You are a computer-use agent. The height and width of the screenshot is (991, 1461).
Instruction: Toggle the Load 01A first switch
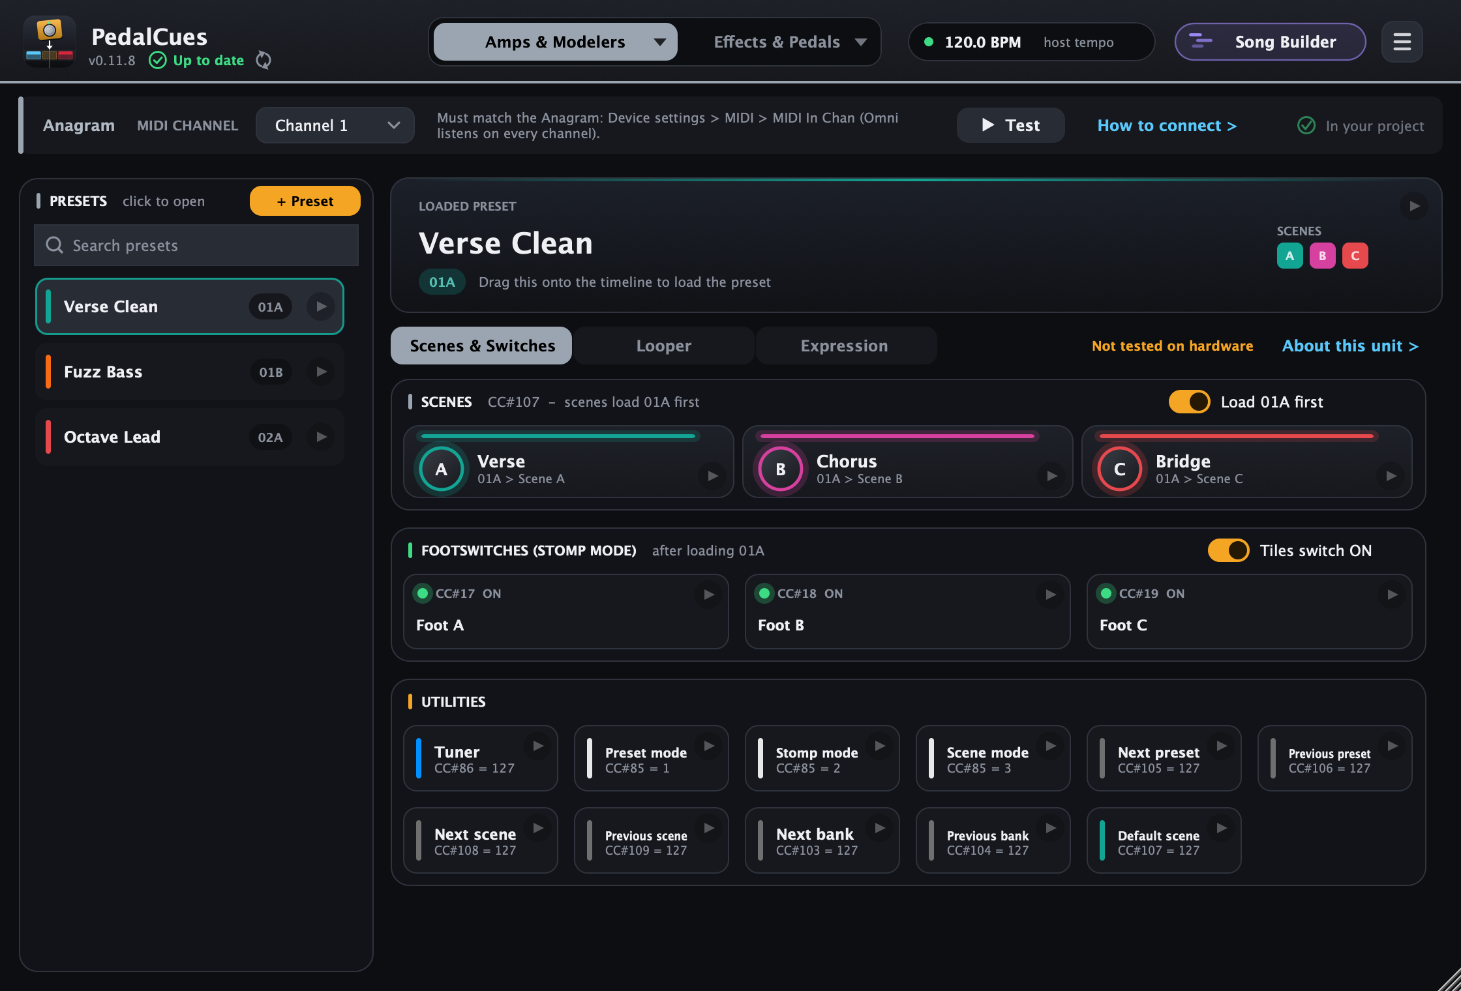coord(1189,402)
